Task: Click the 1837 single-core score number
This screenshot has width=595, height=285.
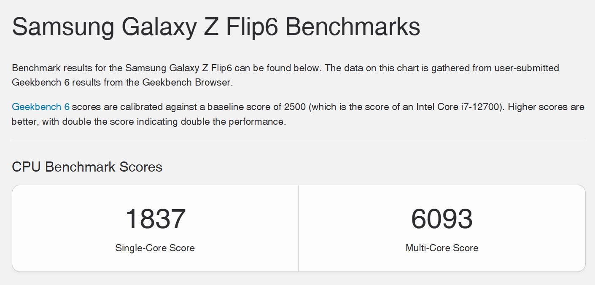Action: (x=155, y=218)
